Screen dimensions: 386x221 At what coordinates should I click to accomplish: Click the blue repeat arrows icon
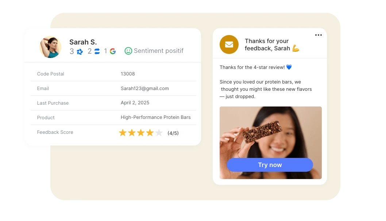[97, 51]
